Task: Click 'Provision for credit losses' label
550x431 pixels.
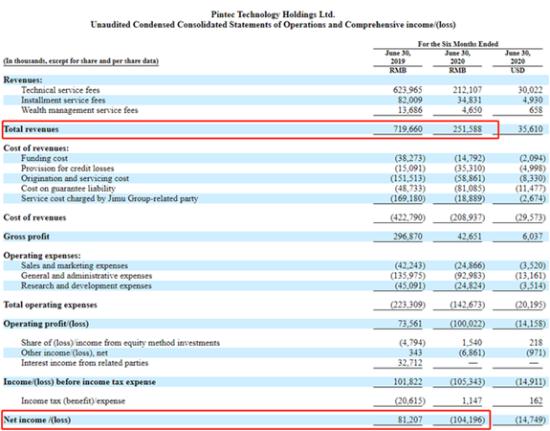Action: (x=67, y=169)
